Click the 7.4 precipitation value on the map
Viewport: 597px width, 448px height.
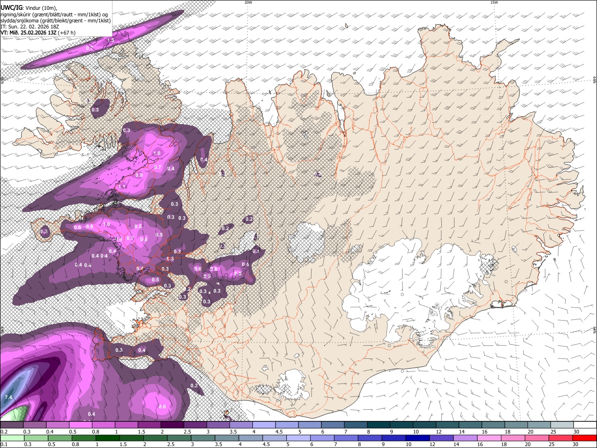coord(8,397)
